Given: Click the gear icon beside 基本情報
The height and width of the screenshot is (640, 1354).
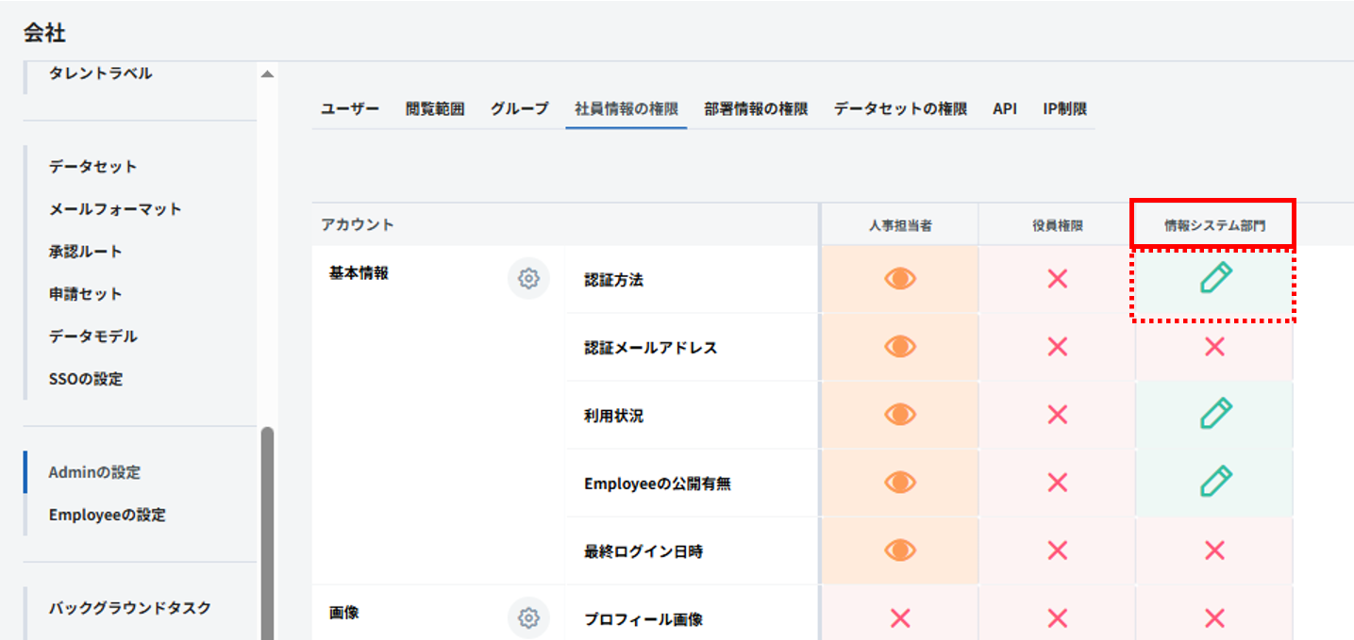Looking at the screenshot, I should click(528, 279).
